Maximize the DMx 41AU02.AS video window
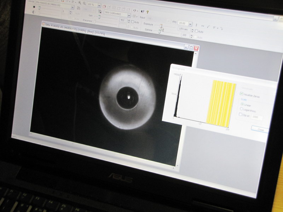 point(191,47)
